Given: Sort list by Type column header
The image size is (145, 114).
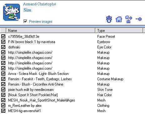Looking at the screenshot, I should 119,31.
